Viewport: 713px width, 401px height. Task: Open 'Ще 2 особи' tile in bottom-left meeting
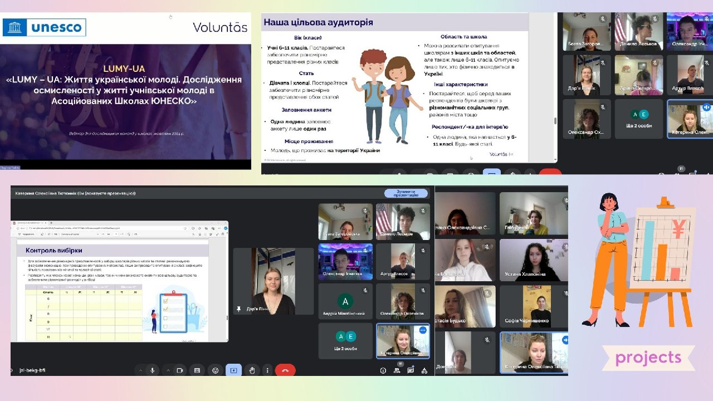point(345,341)
